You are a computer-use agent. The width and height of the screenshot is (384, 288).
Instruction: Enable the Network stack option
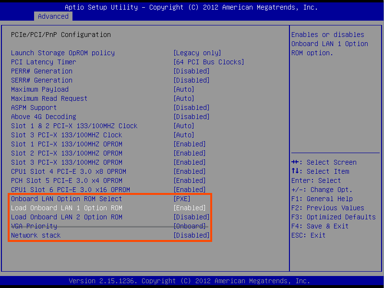pyautogui.click(x=191, y=235)
